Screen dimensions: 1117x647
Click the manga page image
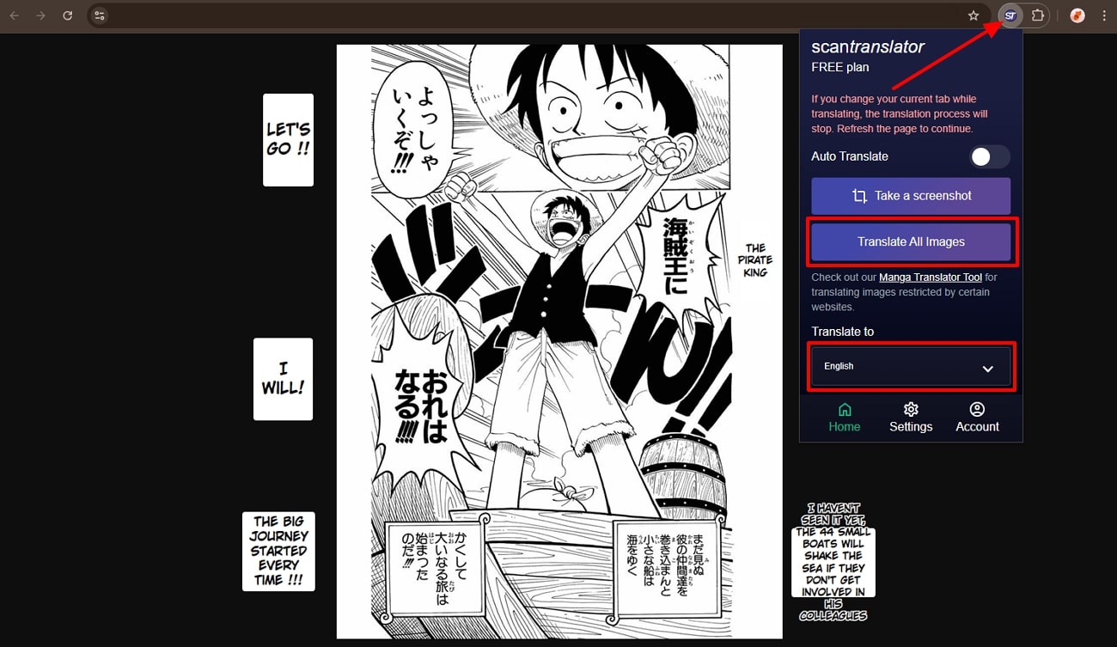[x=559, y=342]
